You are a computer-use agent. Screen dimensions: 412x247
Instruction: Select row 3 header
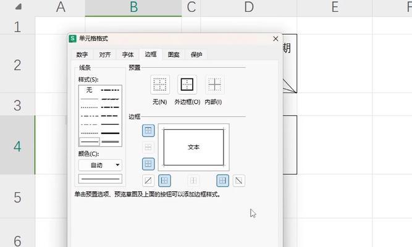17,104
